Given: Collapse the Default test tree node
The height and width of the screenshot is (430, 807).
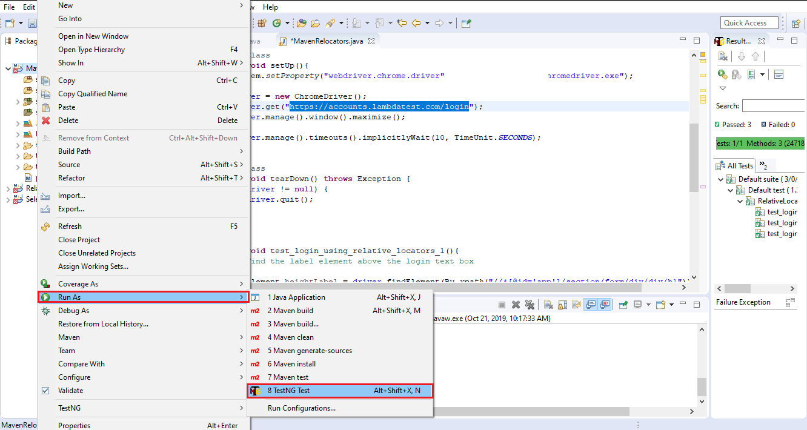Looking at the screenshot, I should point(731,190).
